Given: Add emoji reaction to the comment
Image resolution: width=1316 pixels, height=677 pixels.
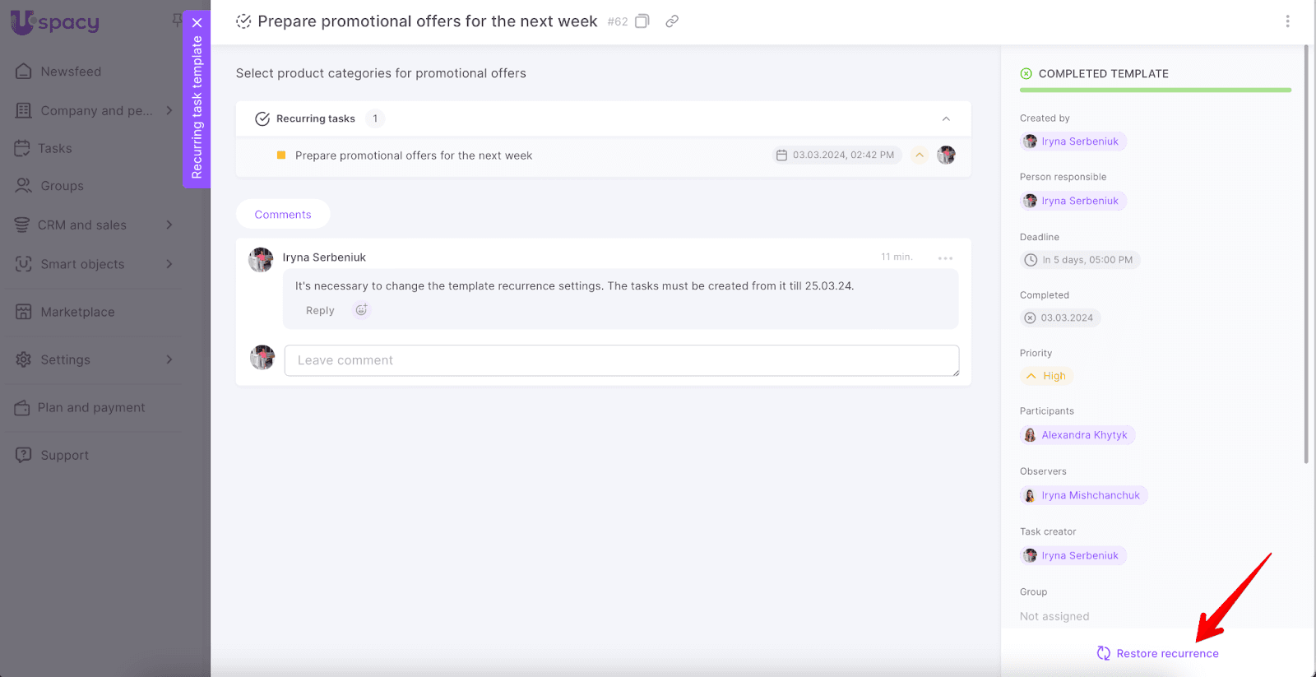Looking at the screenshot, I should (361, 310).
